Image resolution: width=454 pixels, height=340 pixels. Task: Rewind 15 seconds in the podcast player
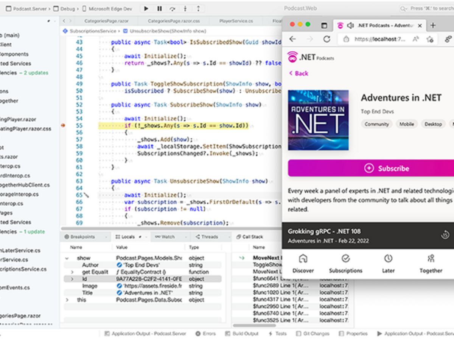(x=445, y=235)
